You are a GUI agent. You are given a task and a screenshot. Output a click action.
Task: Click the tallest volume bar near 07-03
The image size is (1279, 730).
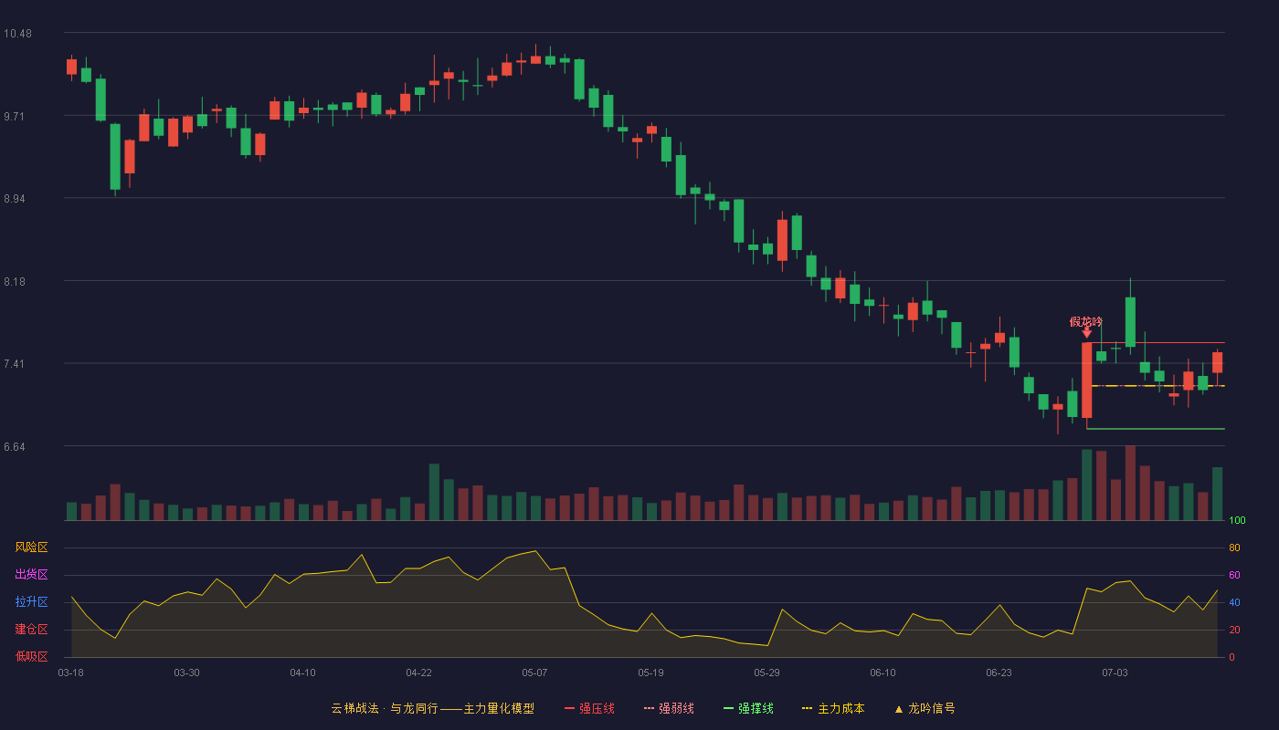pyautogui.click(x=1130, y=483)
